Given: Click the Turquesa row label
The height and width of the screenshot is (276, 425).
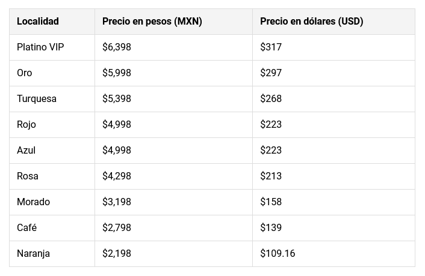Looking at the screenshot, I should click(x=37, y=99).
